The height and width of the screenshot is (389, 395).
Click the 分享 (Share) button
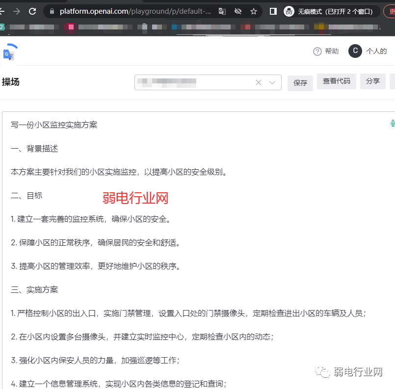372,81
